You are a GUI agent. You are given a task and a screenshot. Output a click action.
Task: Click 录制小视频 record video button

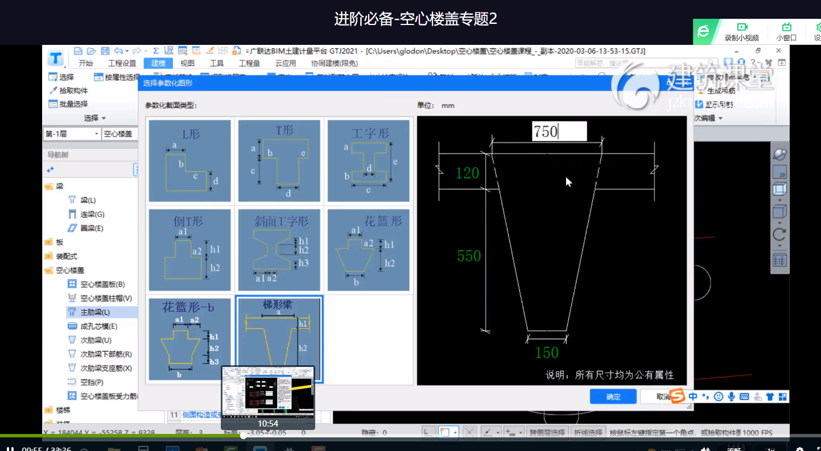point(741,32)
